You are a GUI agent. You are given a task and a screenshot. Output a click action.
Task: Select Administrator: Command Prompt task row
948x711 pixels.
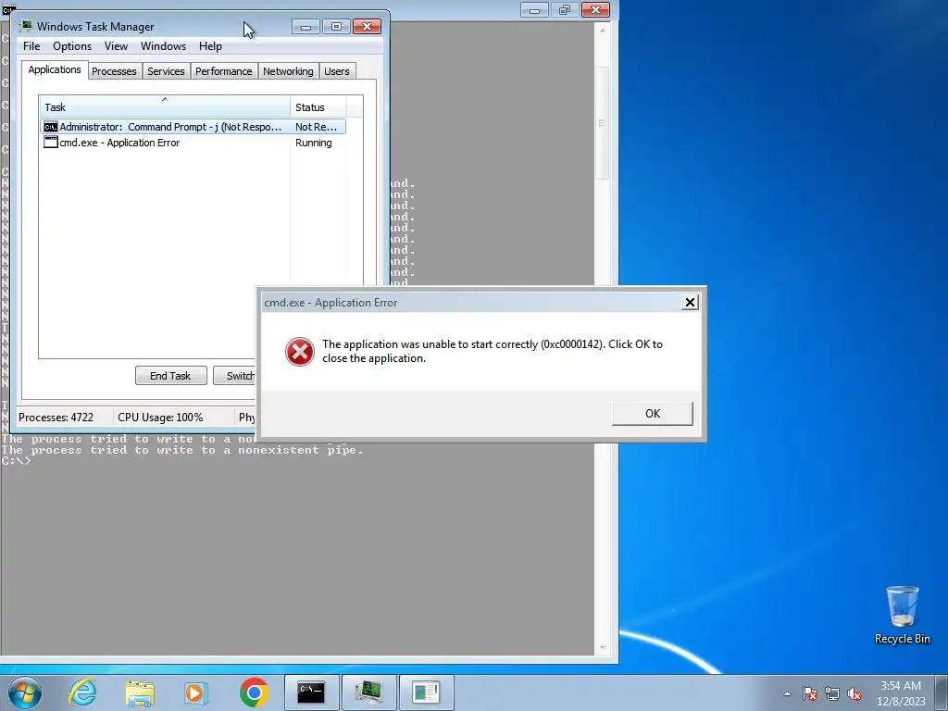(193, 127)
